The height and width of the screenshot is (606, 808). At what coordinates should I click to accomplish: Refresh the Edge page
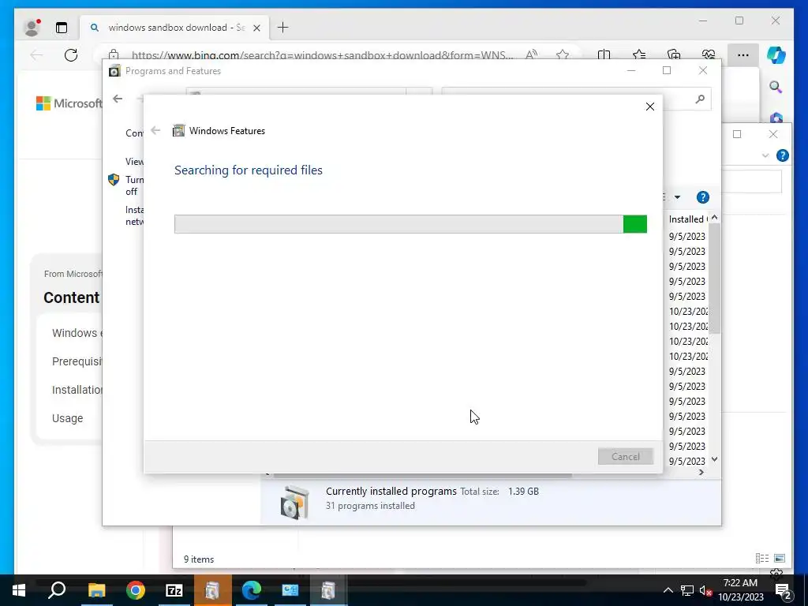coord(71,54)
